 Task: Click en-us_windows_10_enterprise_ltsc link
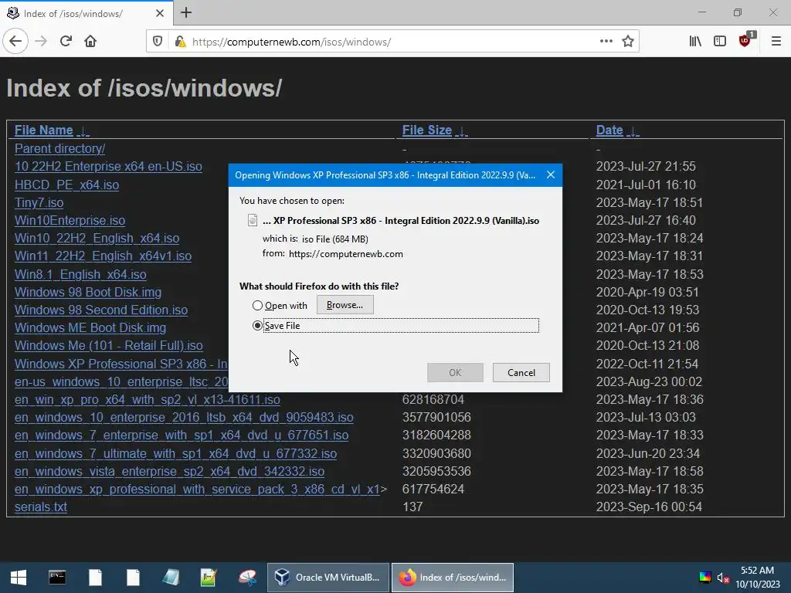pos(121,381)
